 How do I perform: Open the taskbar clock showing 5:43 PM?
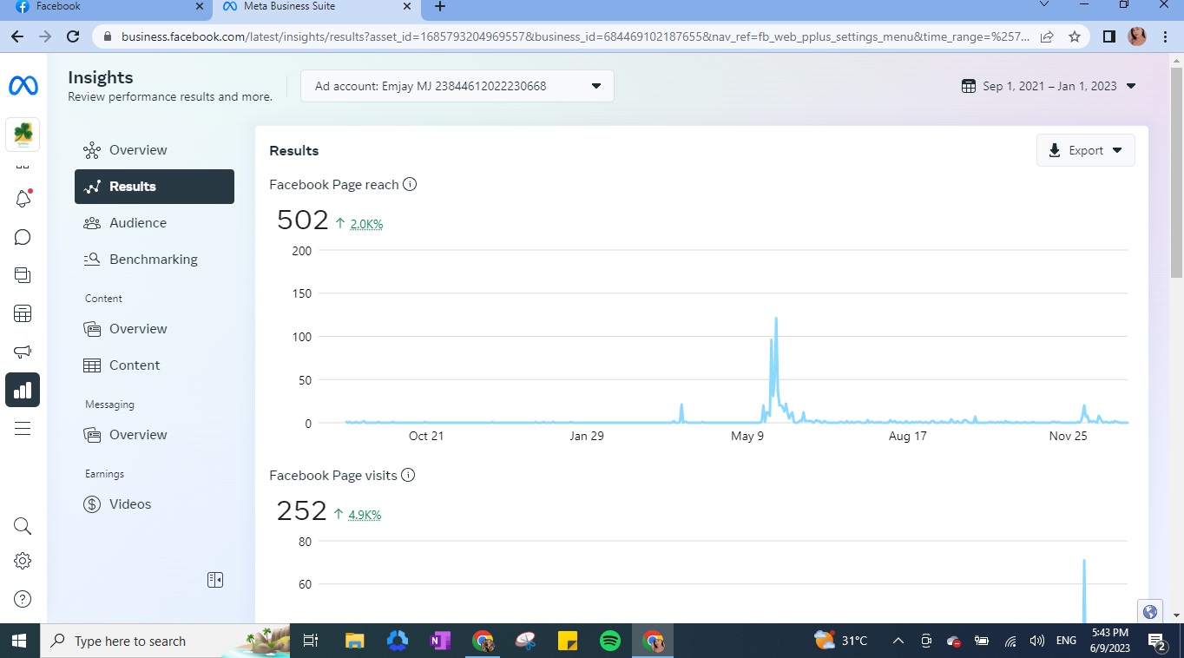tap(1110, 641)
